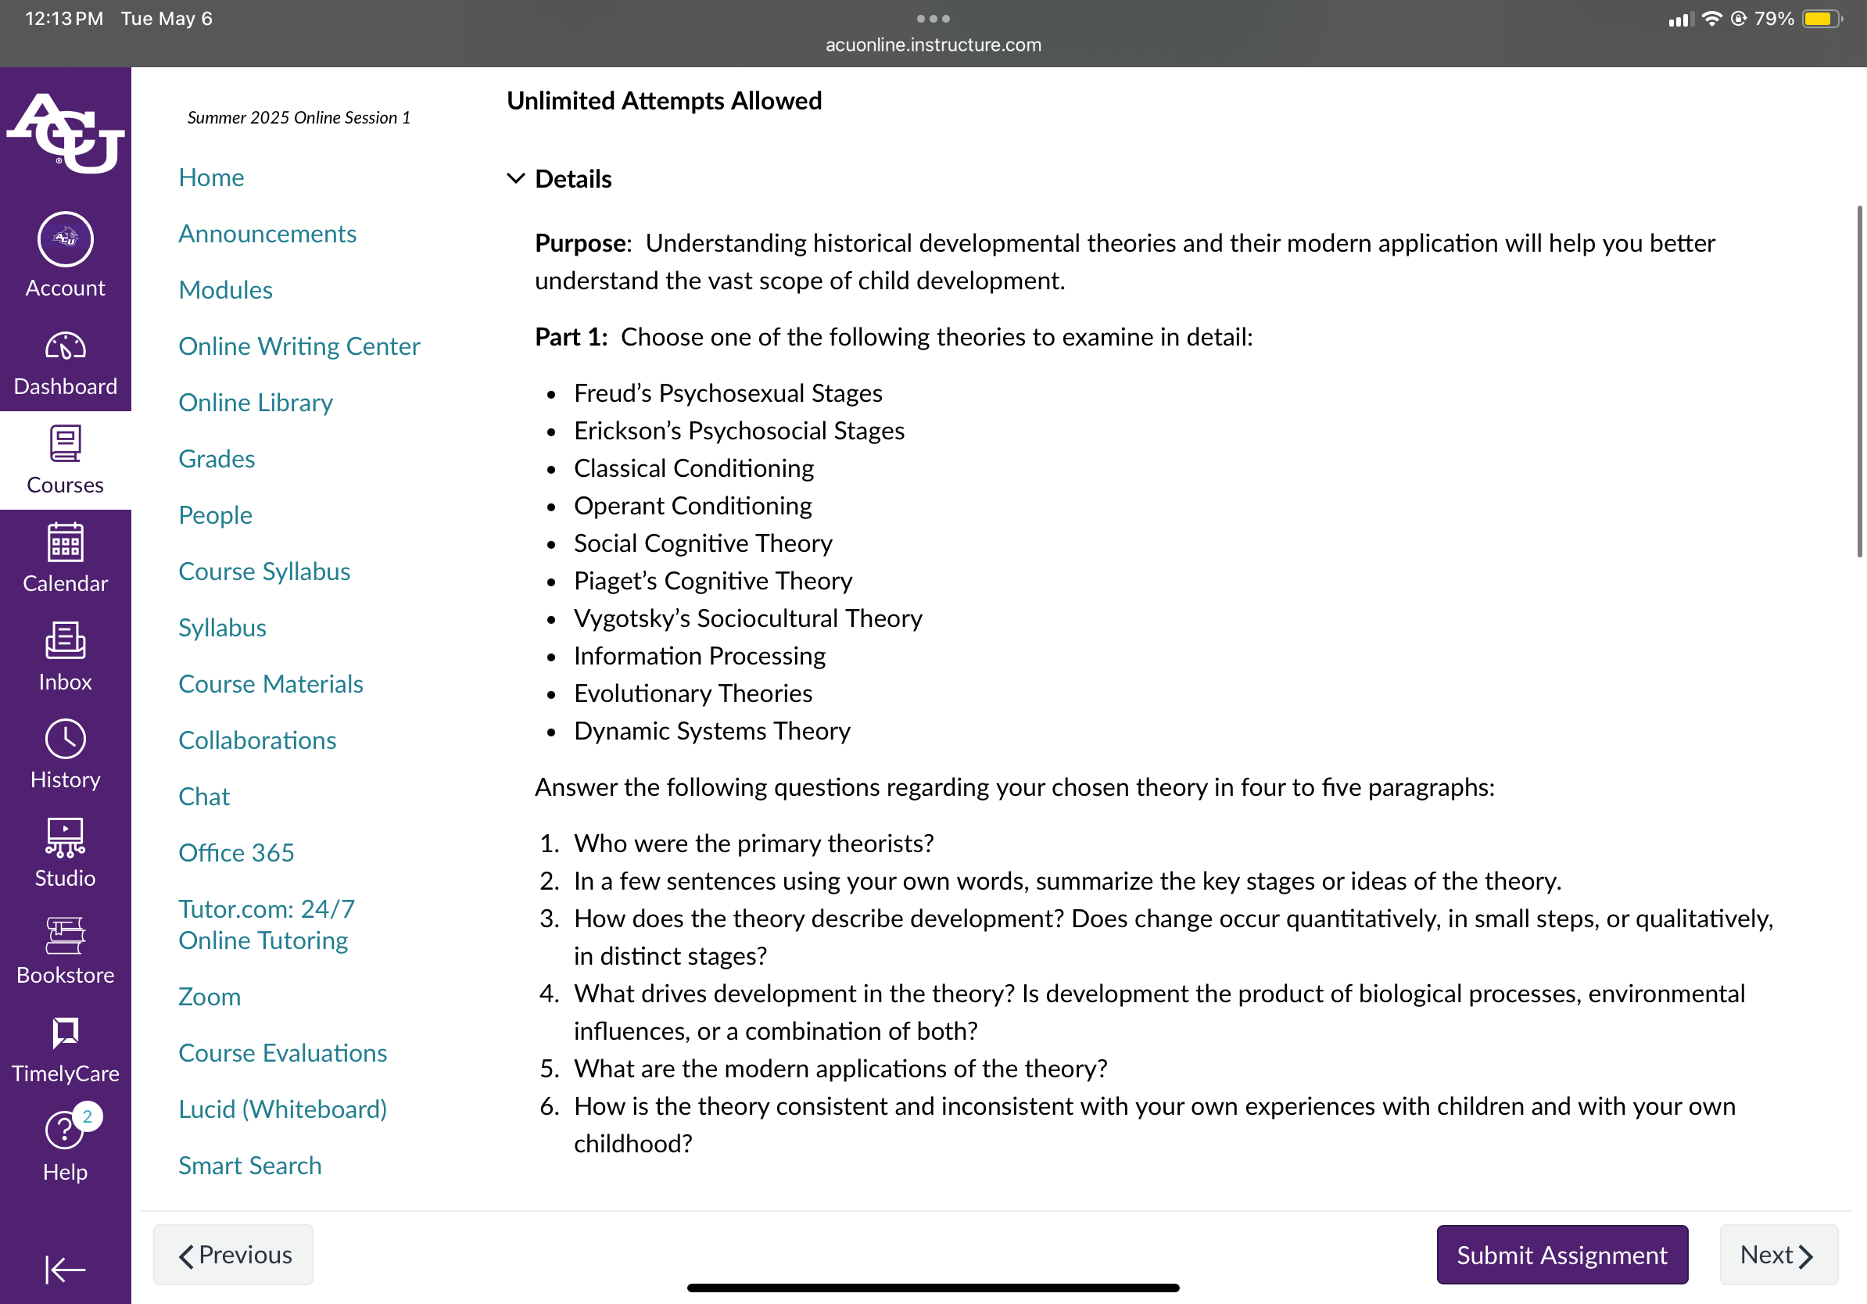
Task: Open the Inbox icon
Action: (x=65, y=640)
